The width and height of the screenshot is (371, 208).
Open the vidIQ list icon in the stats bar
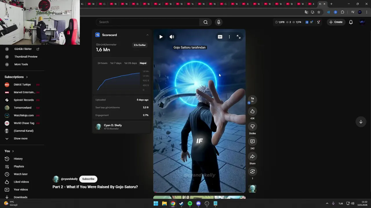pos(312,22)
